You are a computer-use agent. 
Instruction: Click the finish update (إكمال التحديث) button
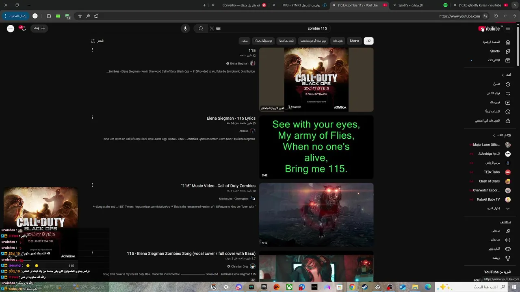click(x=16, y=16)
